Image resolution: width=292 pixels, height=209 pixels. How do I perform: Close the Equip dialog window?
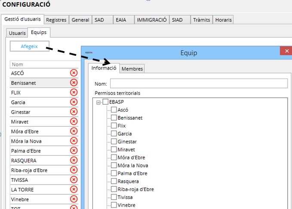point(286,51)
